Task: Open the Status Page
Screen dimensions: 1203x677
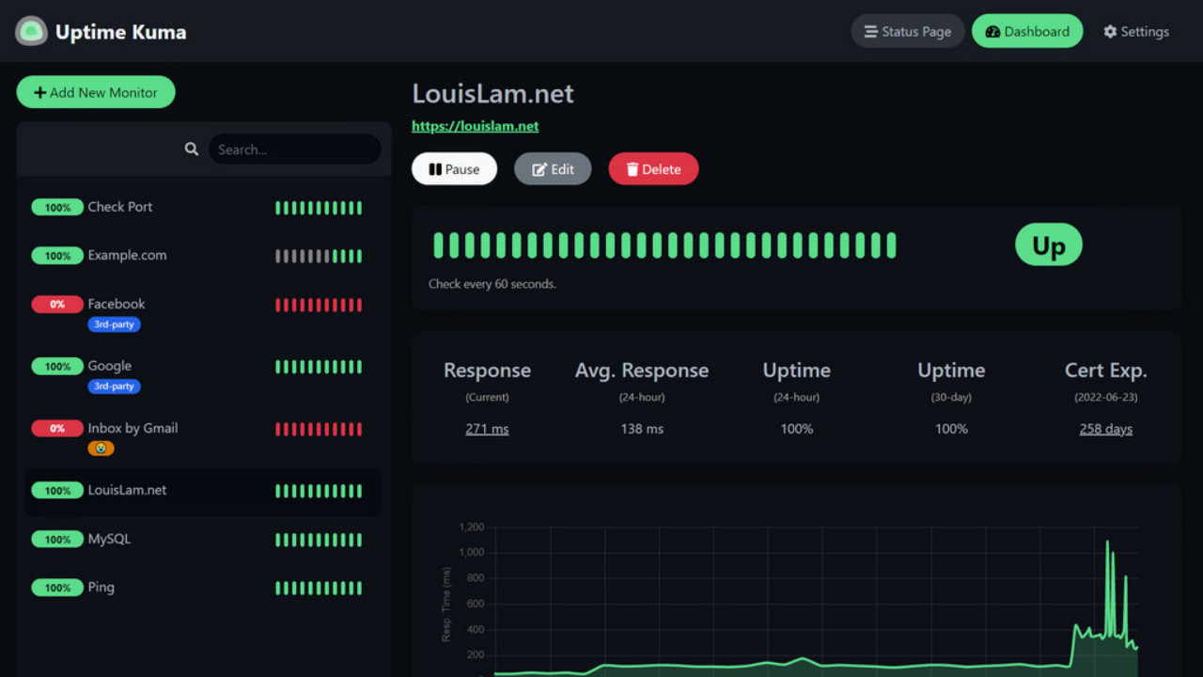Action: [x=907, y=30]
